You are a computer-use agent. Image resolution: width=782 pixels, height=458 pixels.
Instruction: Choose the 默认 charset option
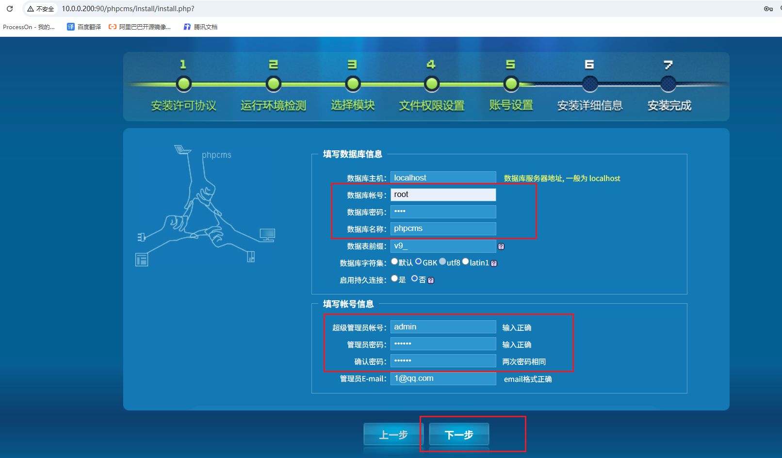click(x=394, y=261)
